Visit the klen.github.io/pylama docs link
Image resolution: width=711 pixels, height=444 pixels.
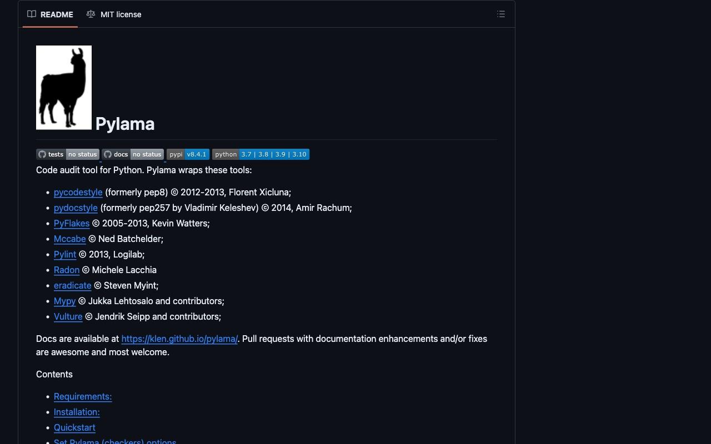pos(179,339)
